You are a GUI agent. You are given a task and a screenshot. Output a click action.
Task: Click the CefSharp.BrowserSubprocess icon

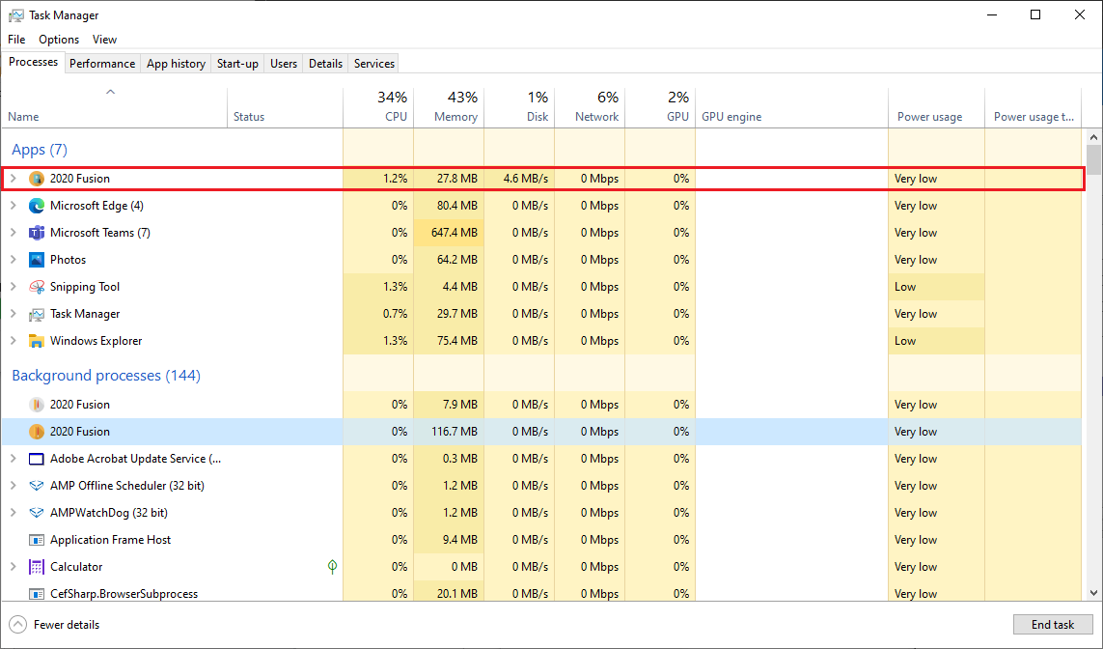tap(37, 594)
